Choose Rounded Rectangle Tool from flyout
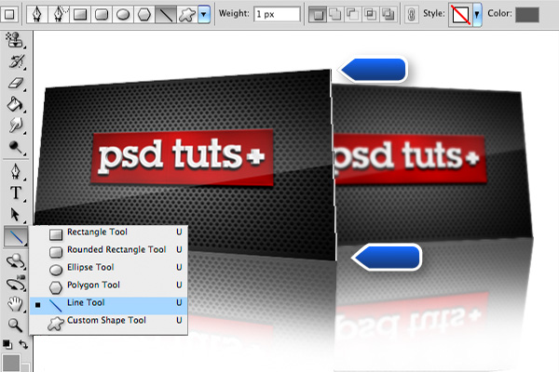The width and height of the screenshot is (559, 372). coord(108,250)
